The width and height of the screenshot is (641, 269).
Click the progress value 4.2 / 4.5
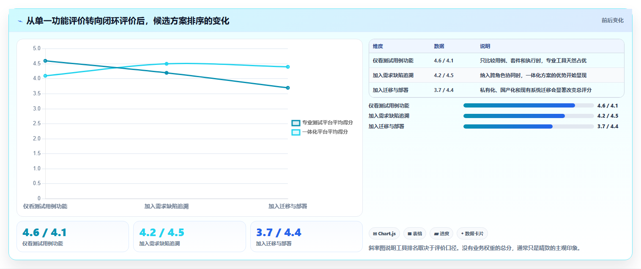608,116
